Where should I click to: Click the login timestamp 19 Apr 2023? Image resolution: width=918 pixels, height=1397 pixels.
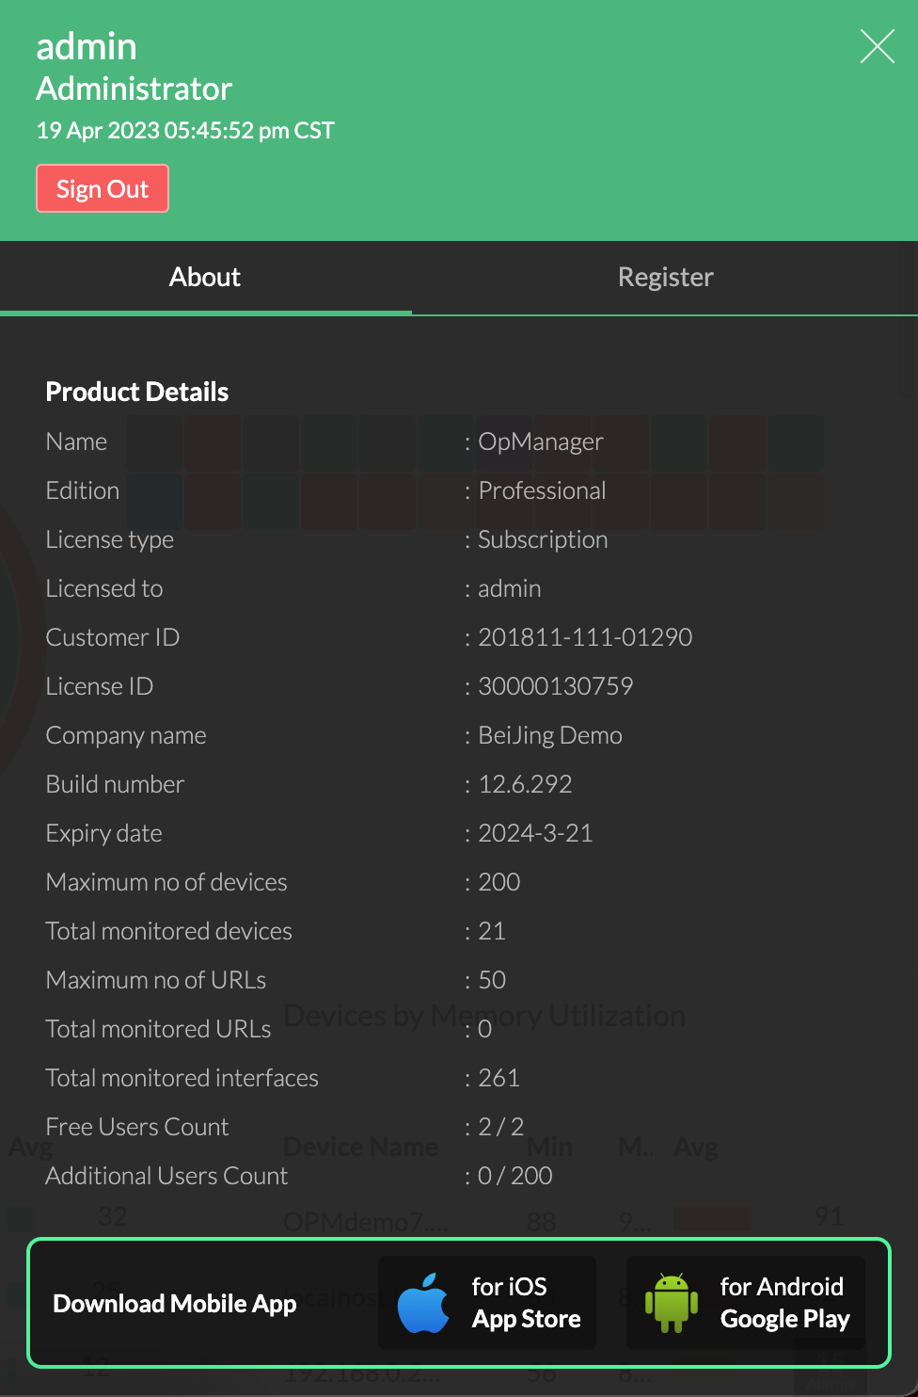[x=185, y=130]
